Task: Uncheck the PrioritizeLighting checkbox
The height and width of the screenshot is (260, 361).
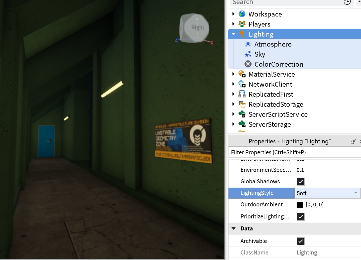Action: [x=300, y=216]
